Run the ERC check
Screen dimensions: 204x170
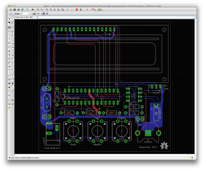click(9, 104)
